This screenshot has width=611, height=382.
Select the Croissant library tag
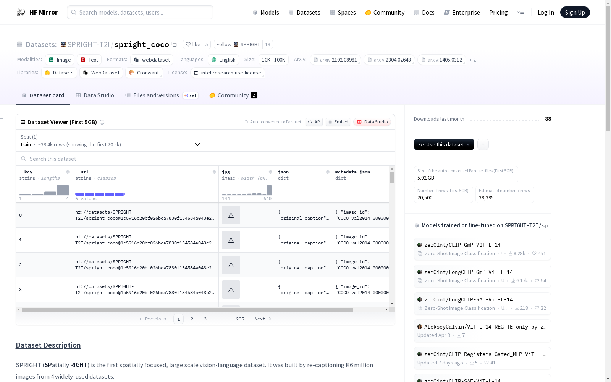click(144, 73)
